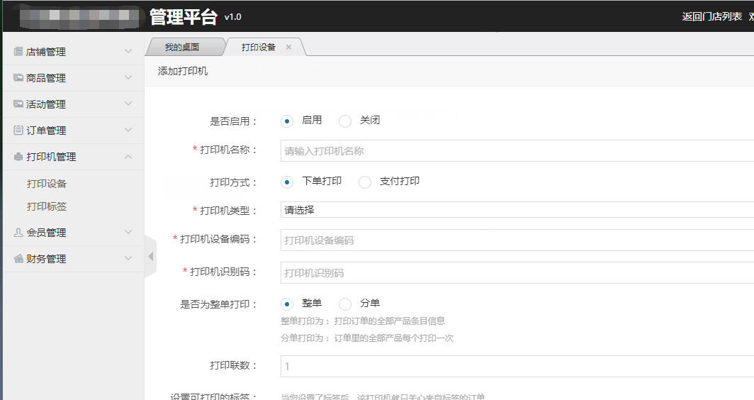Viewport: 754px width, 400px height.
Task: Expand the 订单管理 menu chevron
Action: [128, 130]
